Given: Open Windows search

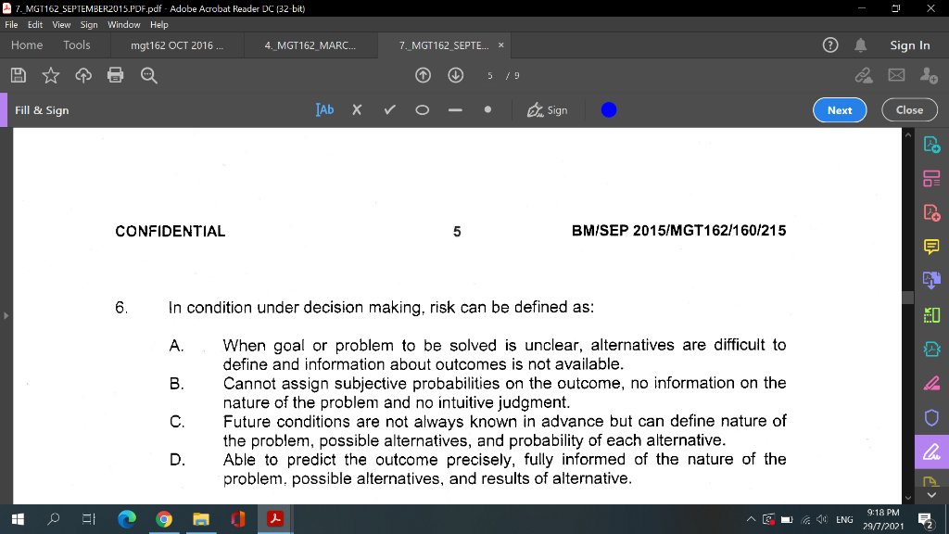Looking at the screenshot, I should (53, 519).
